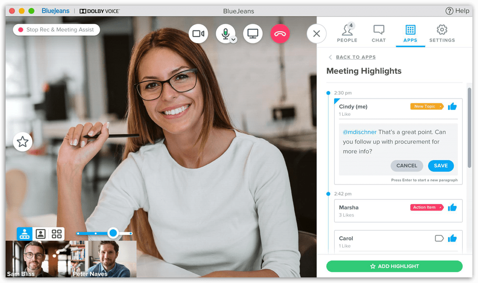Go back via Back to Apps link
Screen dimensions: 478x283
[355, 57]
